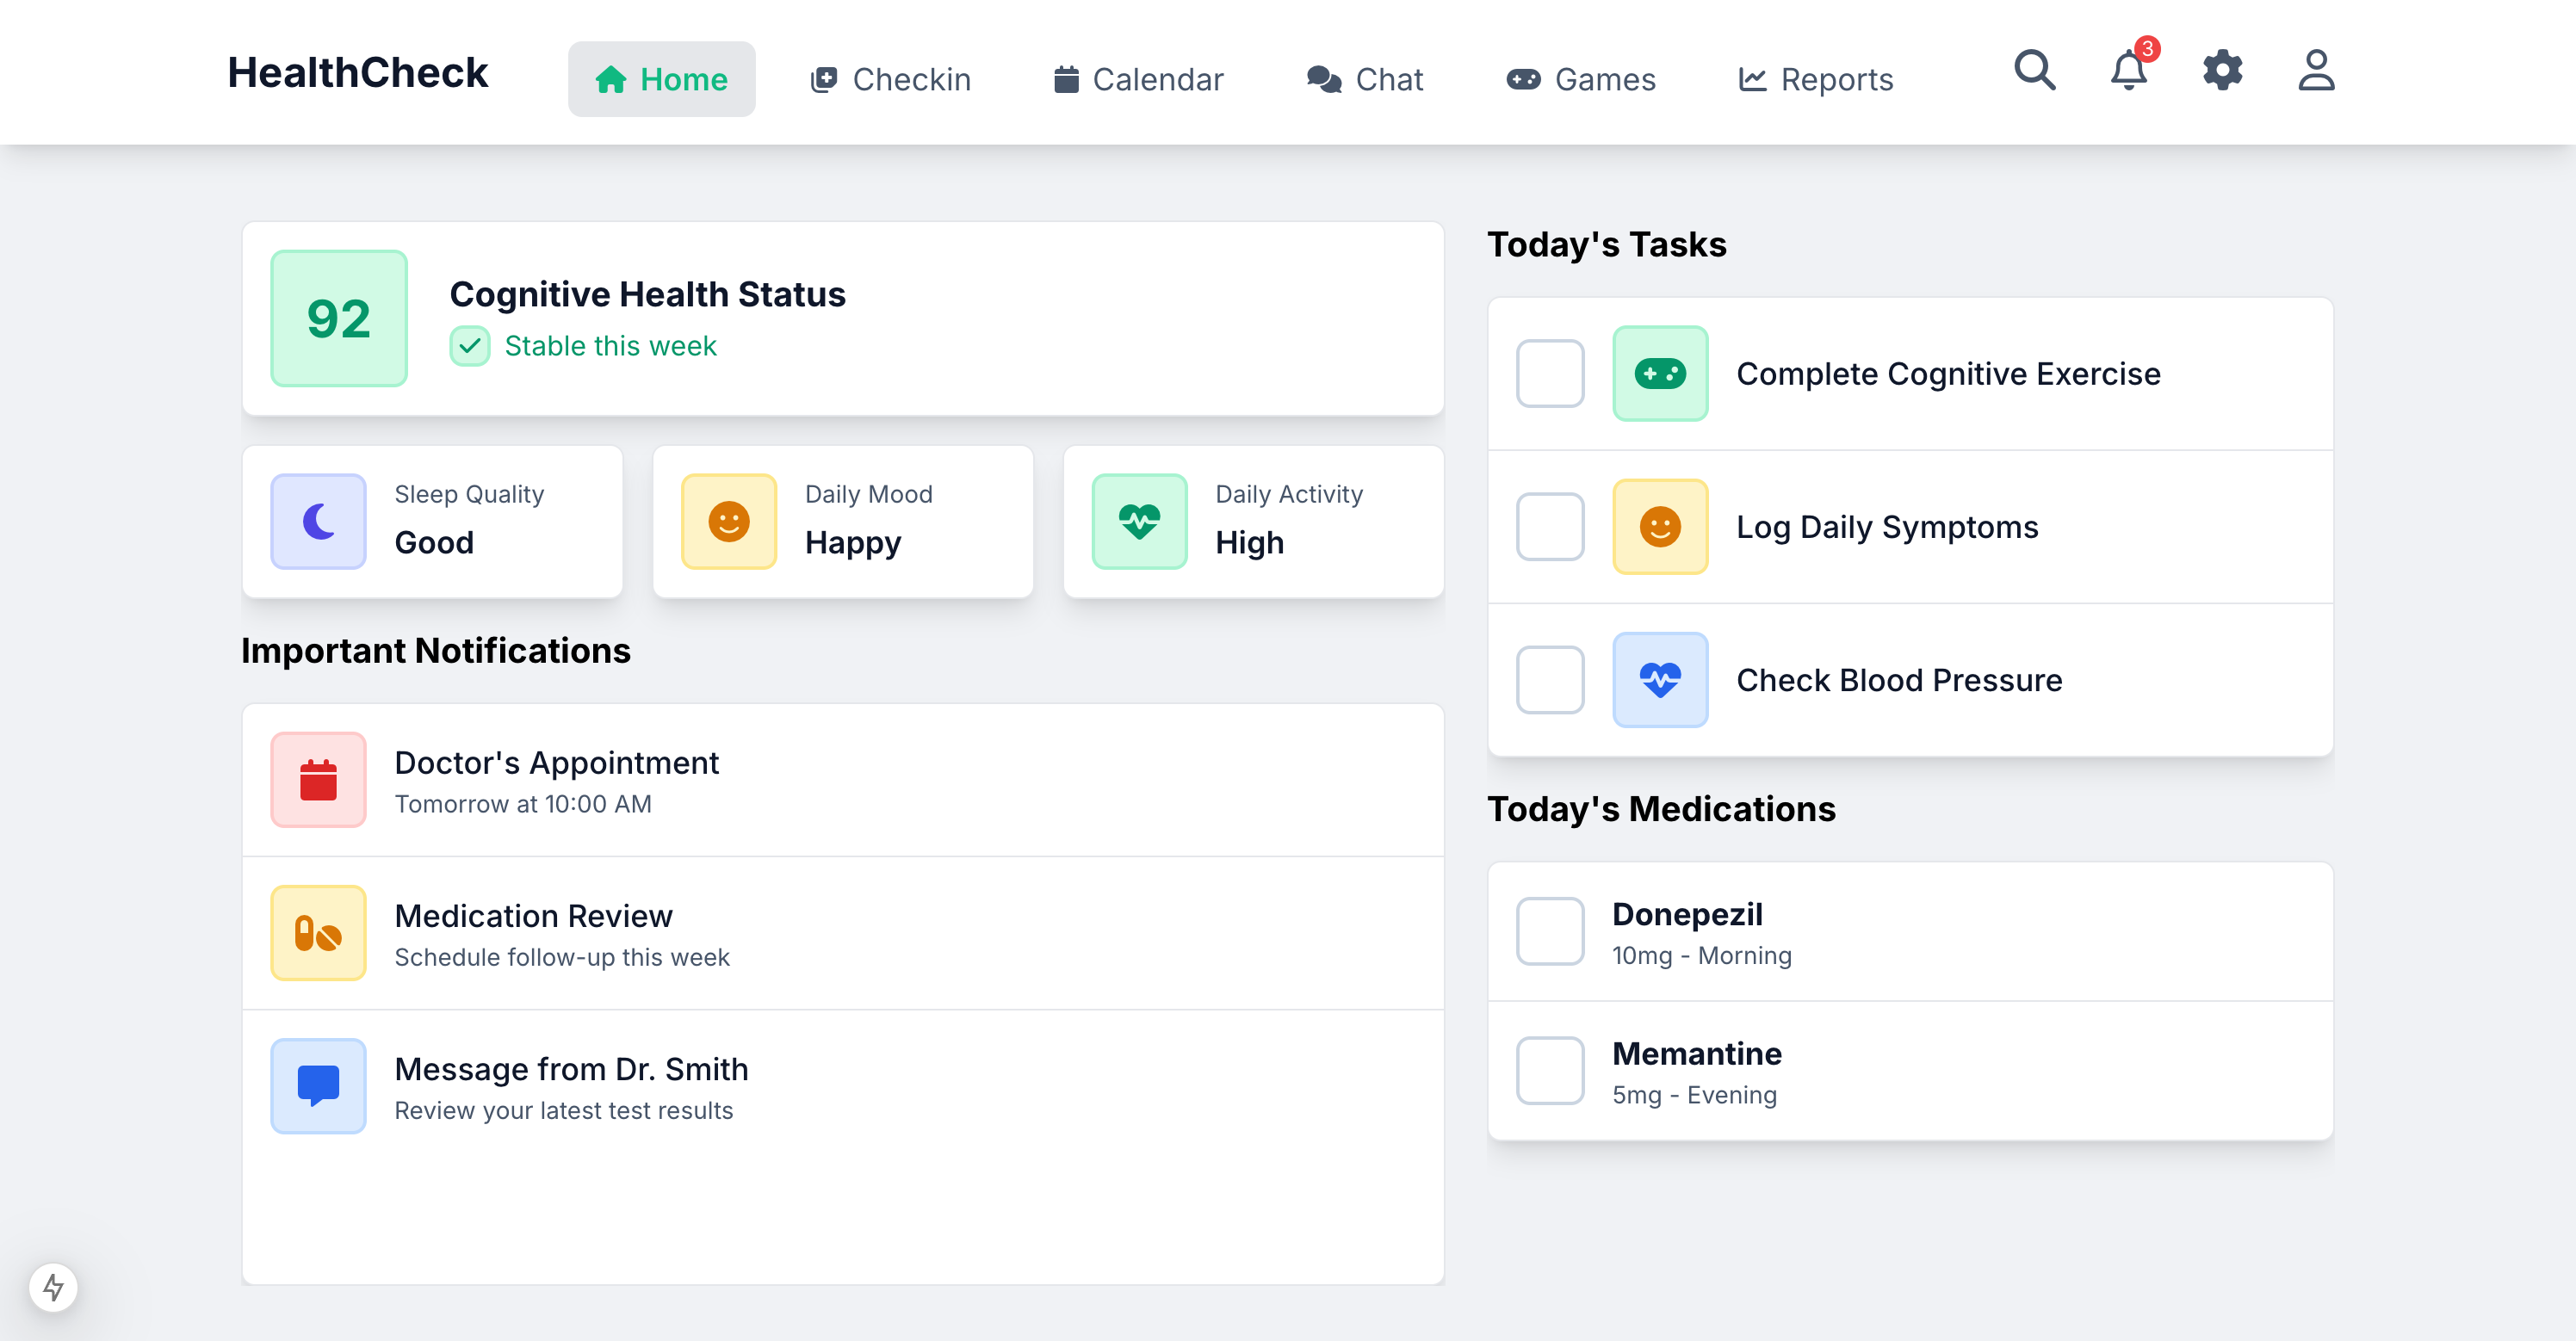The width and height of the screenshot is (2576, 1341).
Task: Switch to the Checkin tab
Action: pyautogui.click(x=890, y=79)
